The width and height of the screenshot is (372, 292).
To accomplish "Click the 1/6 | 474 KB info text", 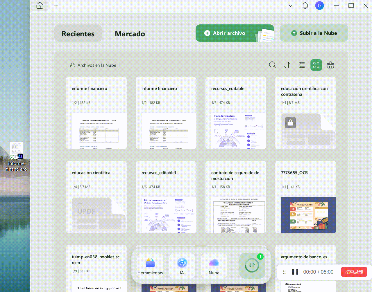I will coord(151,187).
